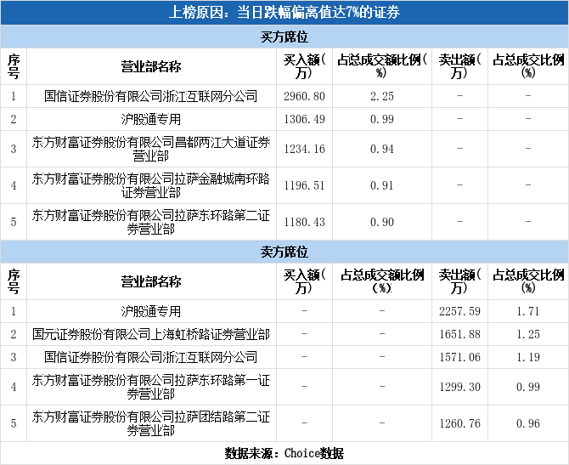Click the 数据来源：Choice数据 footer
The height and width of the screenshot is (465, 569).
coord(284,453)
